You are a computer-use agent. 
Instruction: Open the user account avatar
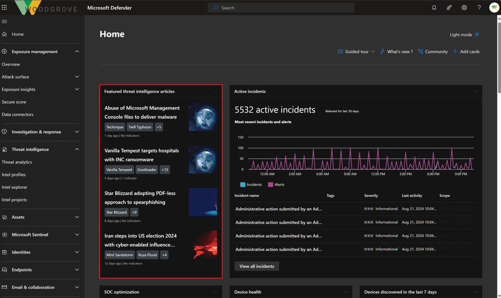click(x=494, y=8)
